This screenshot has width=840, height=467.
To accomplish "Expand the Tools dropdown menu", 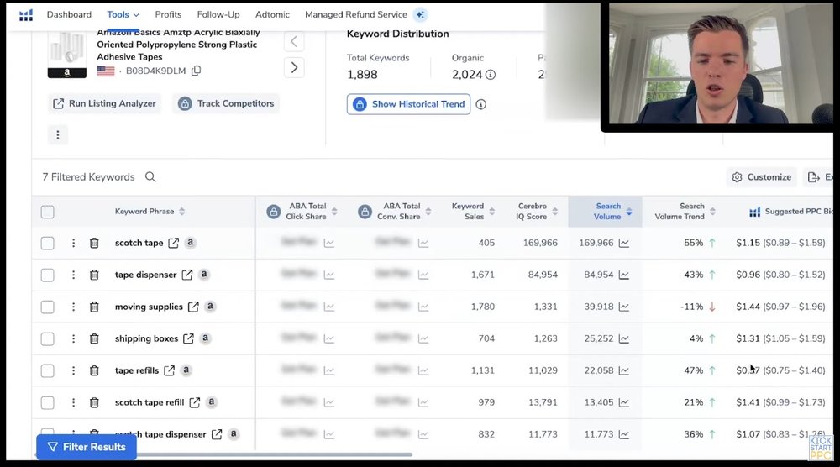I will point(123,15).
